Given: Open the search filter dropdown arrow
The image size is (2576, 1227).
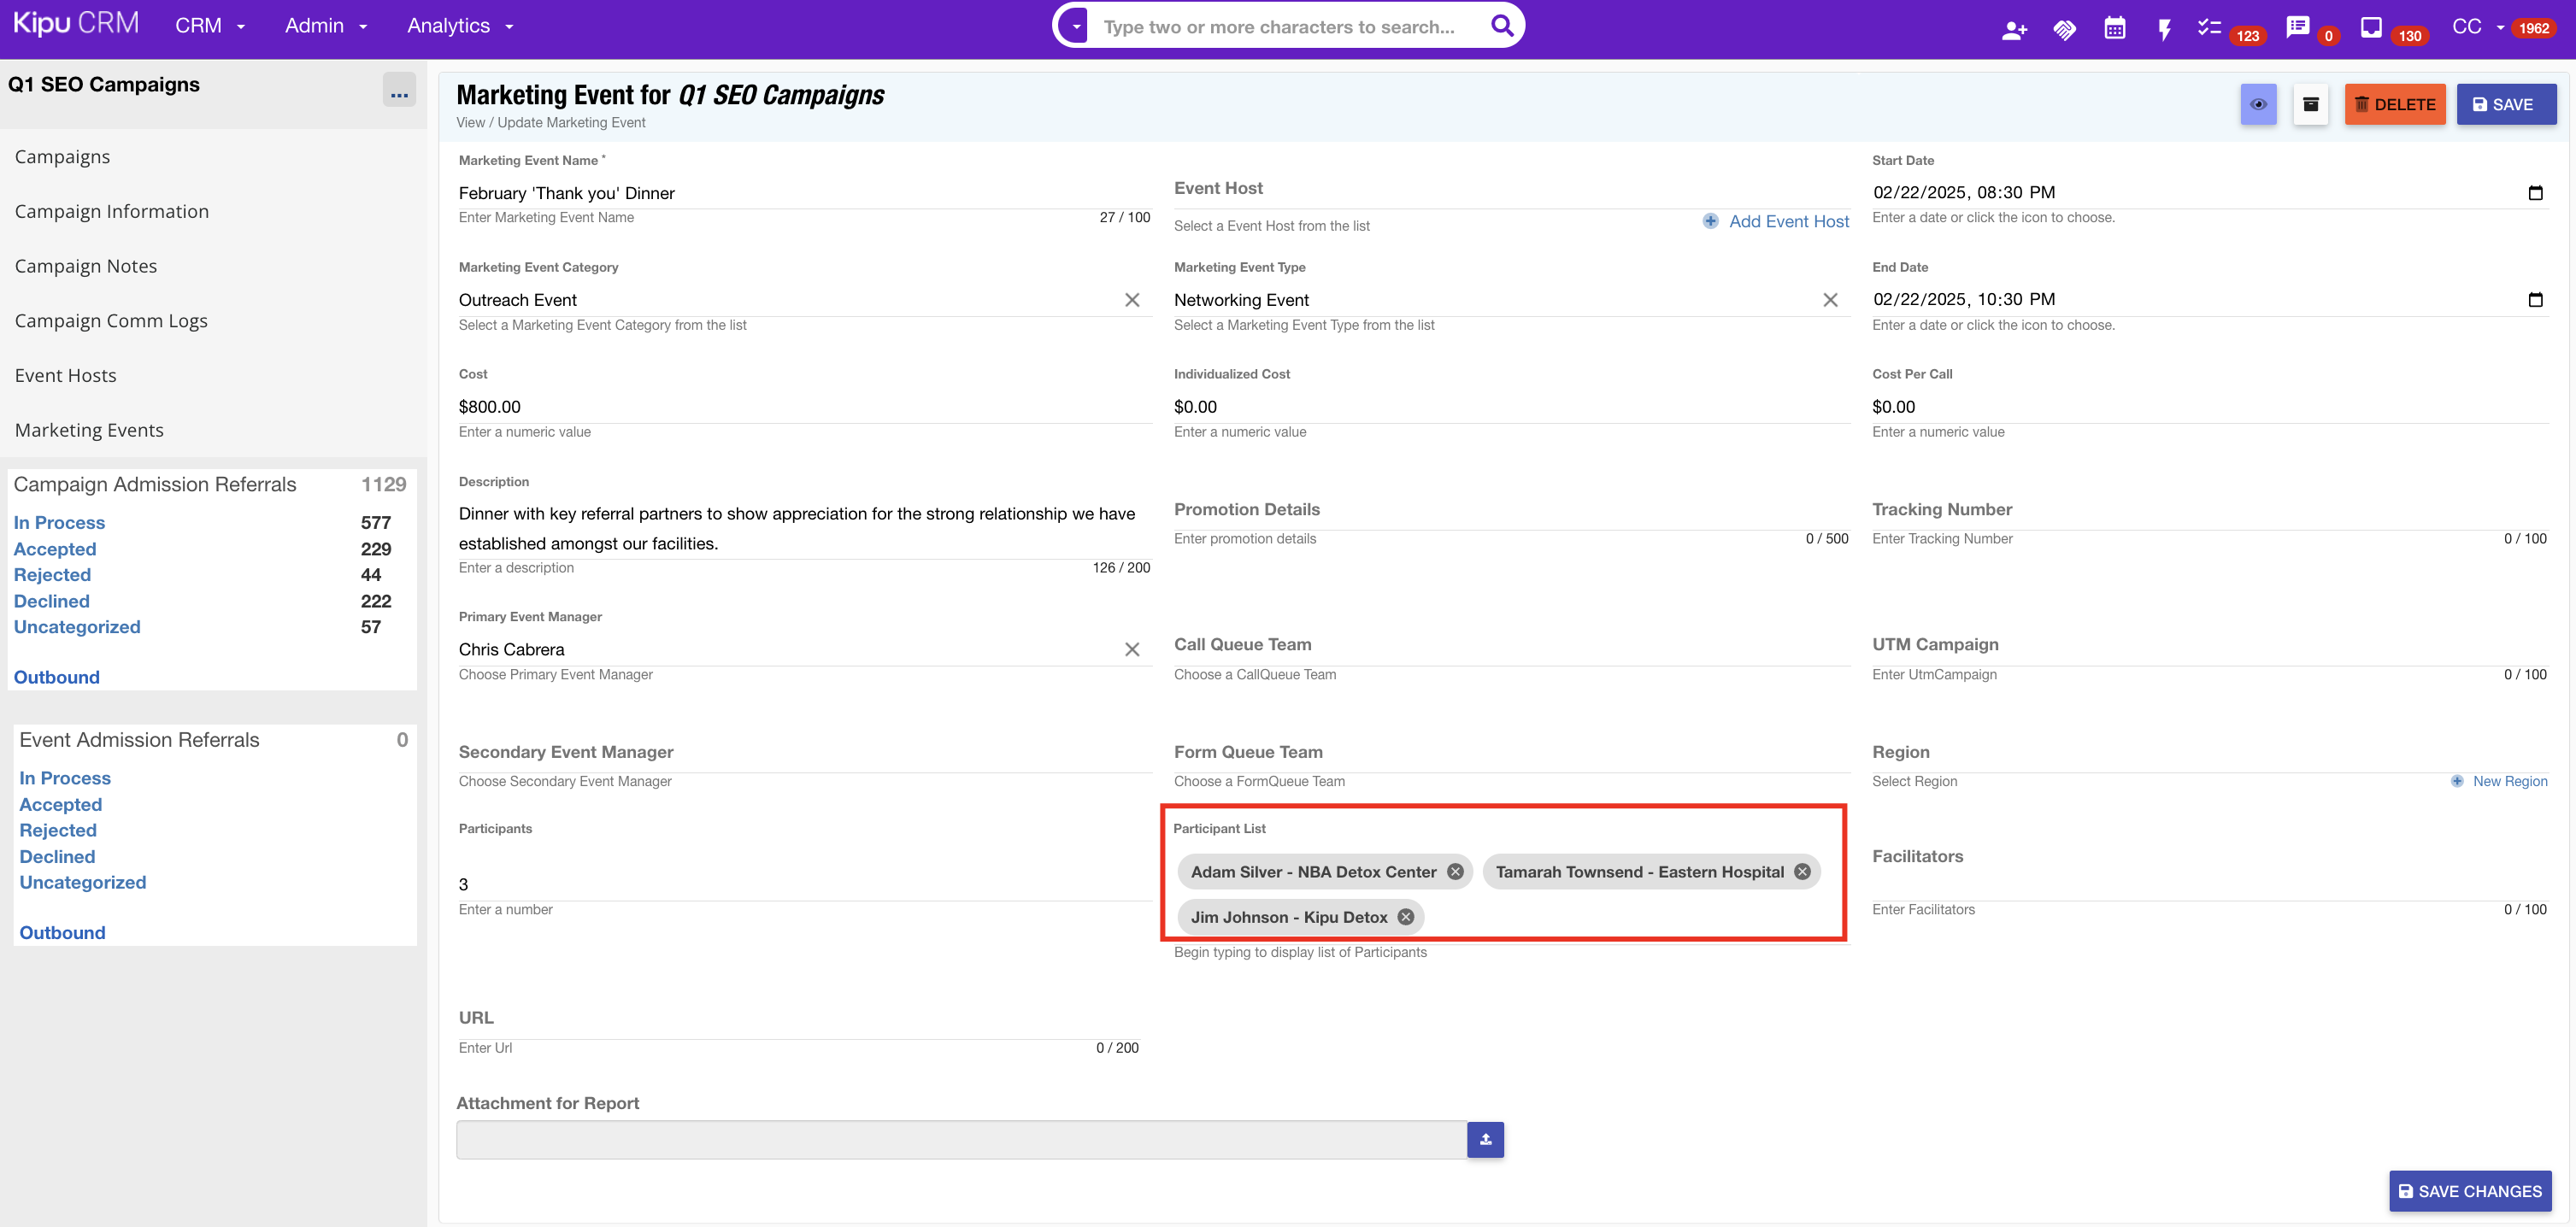Looking at the screenshot, I should 1076,26.
